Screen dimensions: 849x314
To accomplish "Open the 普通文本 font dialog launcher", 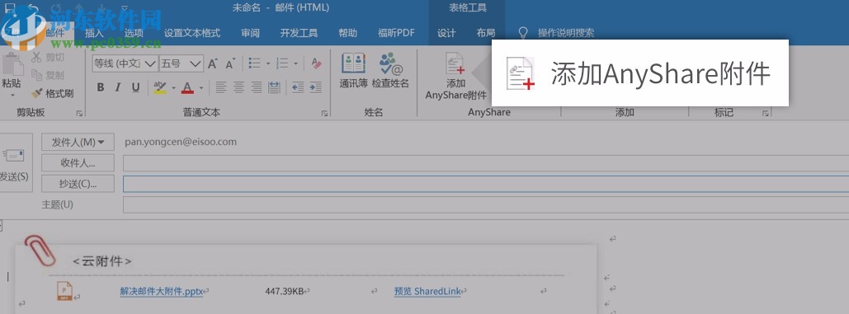I will point(324,114).
